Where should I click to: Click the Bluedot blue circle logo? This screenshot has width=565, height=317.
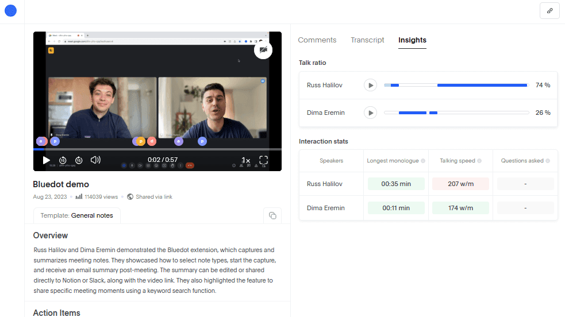tap(10, 11)
